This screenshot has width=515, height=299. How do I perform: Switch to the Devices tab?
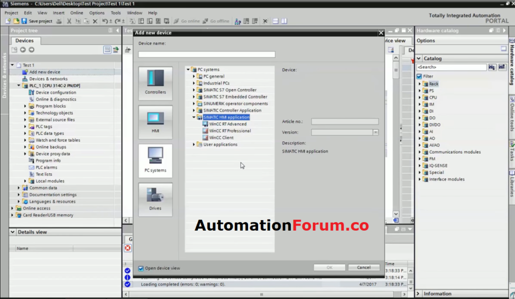click(x=26, y=41)
